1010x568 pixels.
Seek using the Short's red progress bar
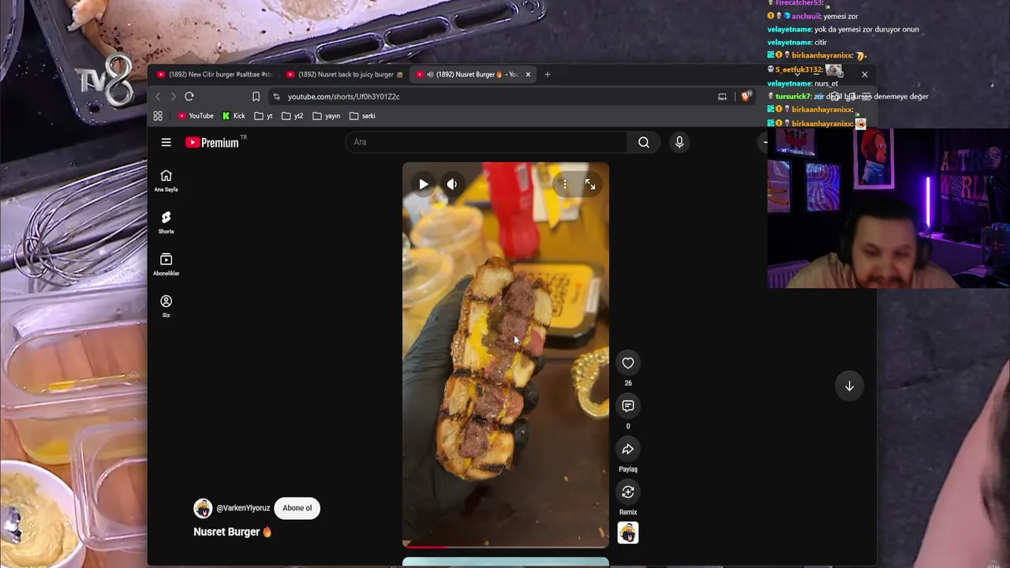coord(506,546)
